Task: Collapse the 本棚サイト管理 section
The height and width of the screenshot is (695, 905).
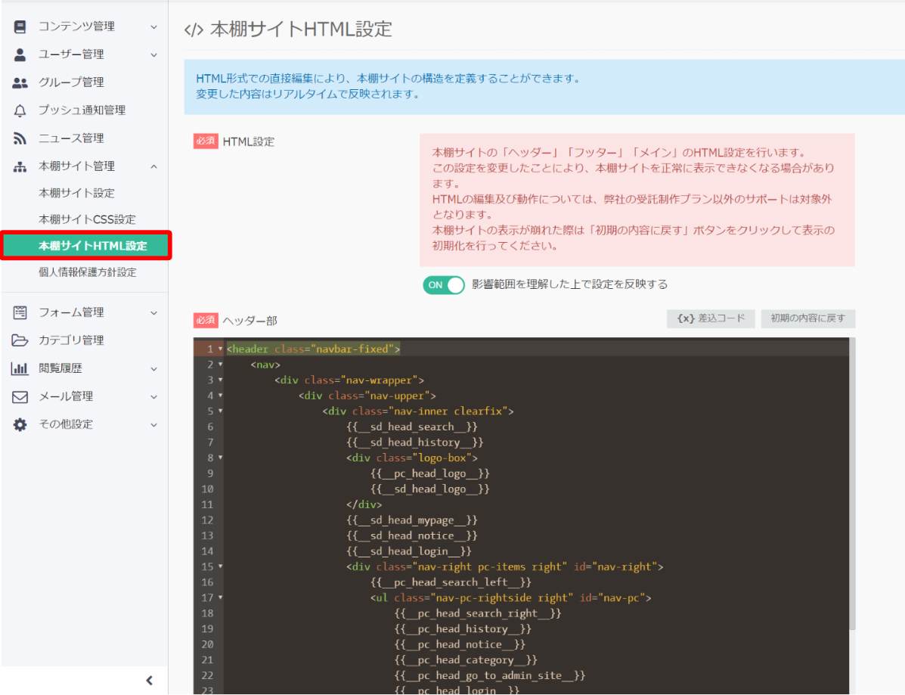Action: (x=153, y=166)
